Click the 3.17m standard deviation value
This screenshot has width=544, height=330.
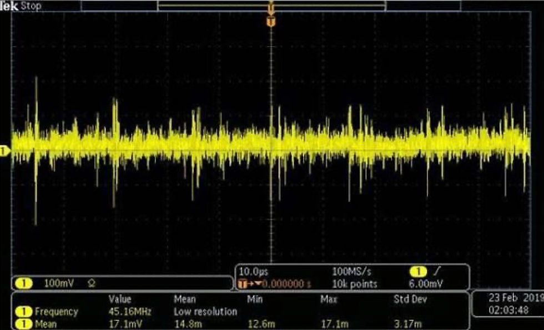pos(408,324)
